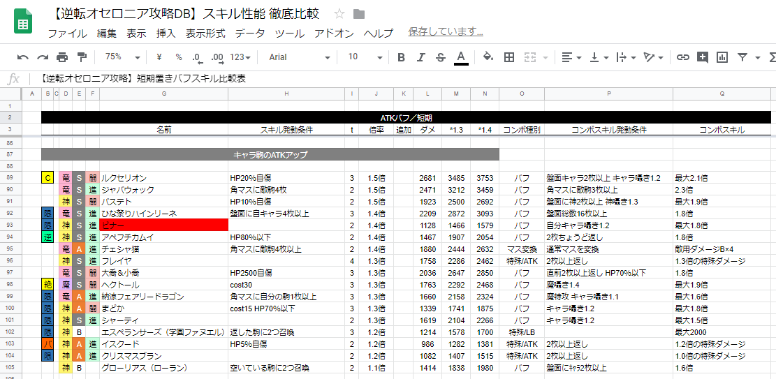Select the ATKバフ／短期 black header cell
This screenshot has height=379, width=776.
[x=406, y=118]
